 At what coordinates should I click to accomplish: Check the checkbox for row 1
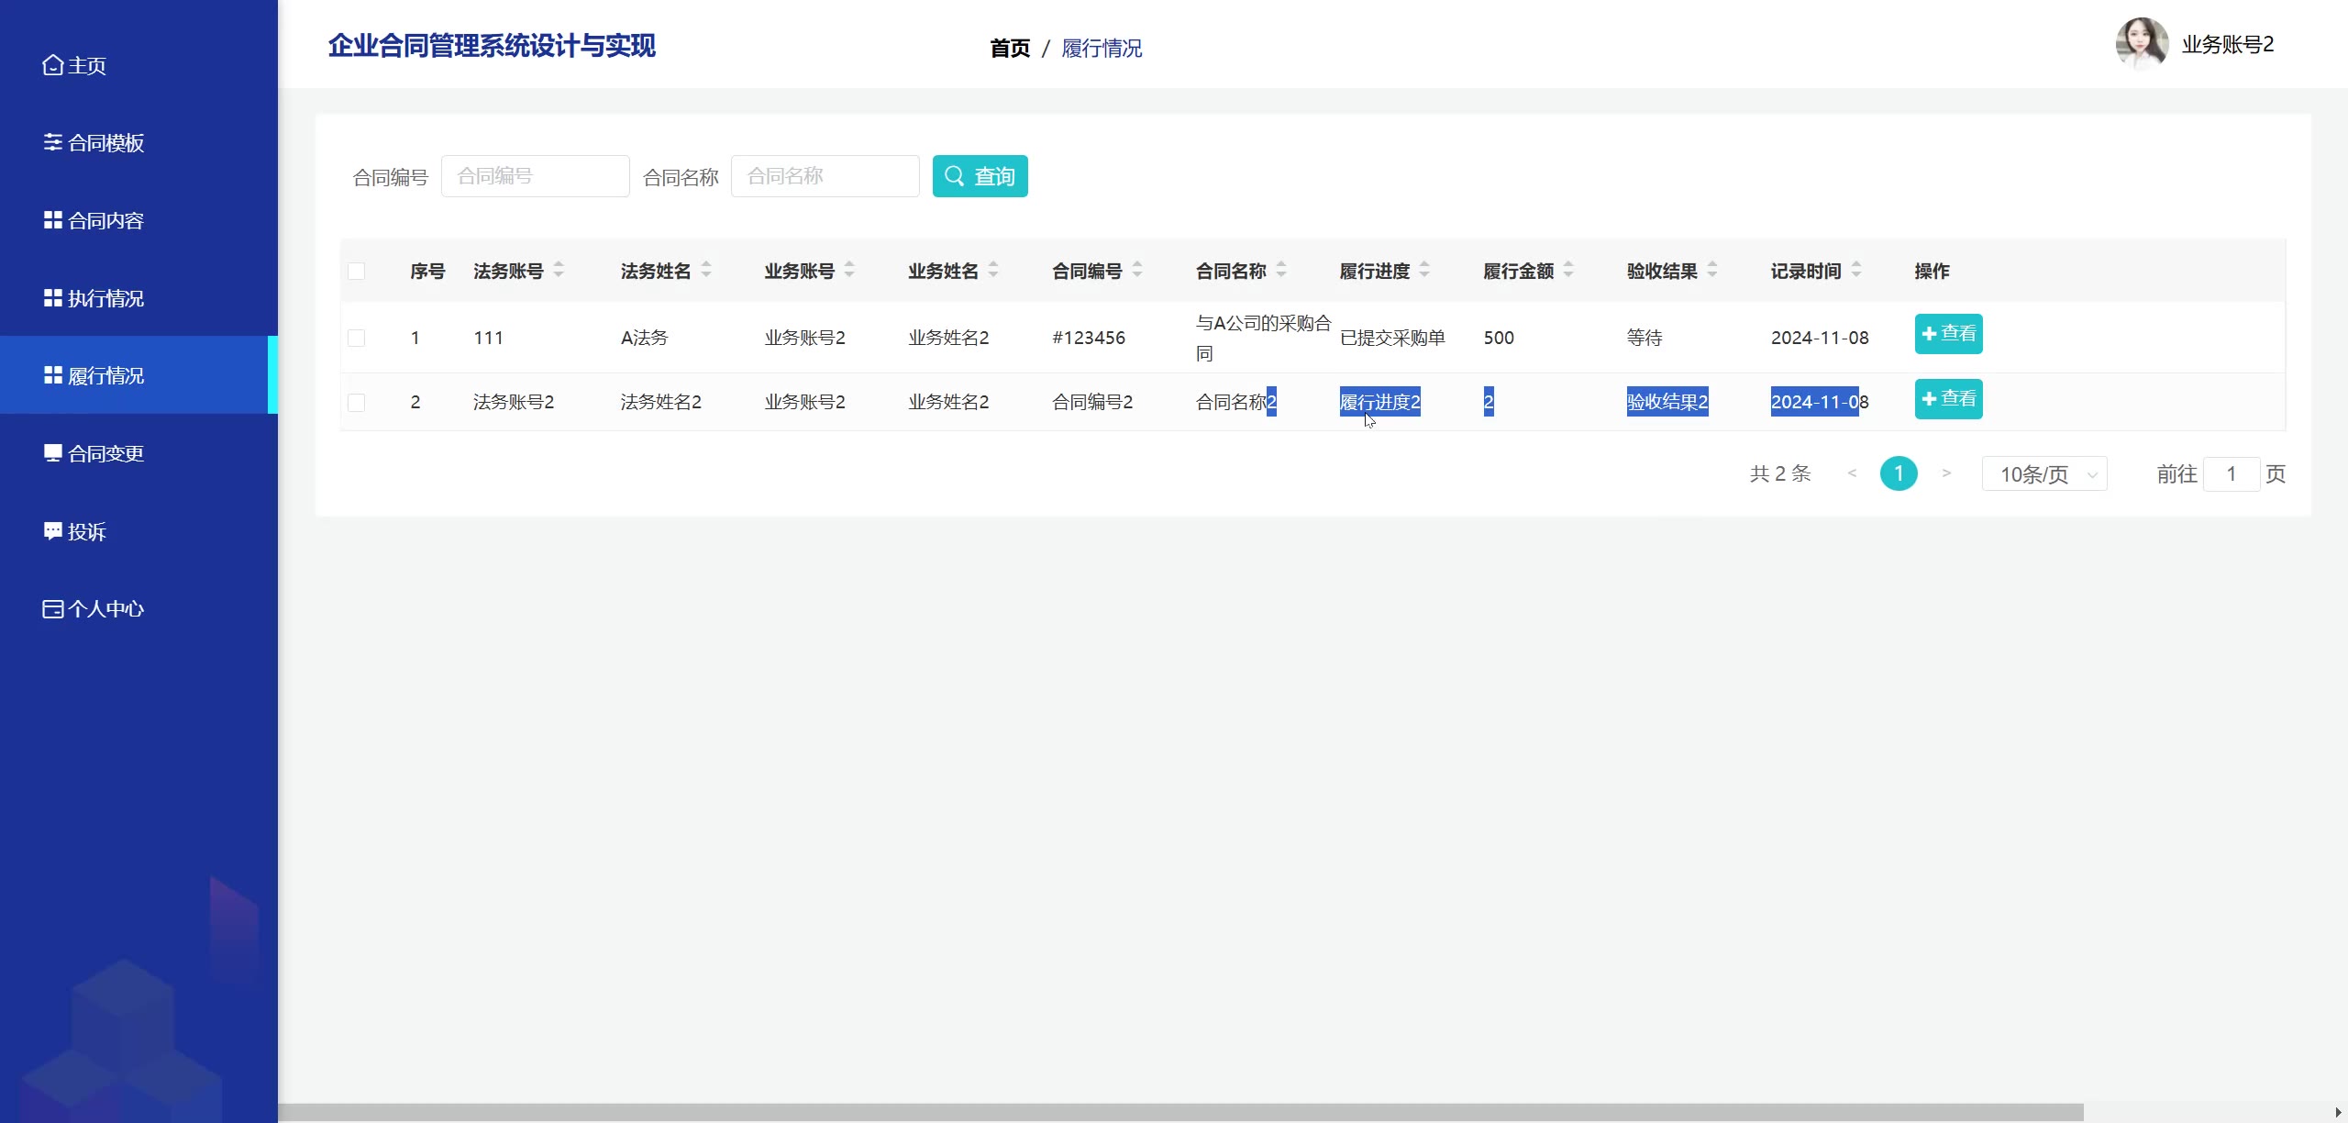(x=357, y=338)
